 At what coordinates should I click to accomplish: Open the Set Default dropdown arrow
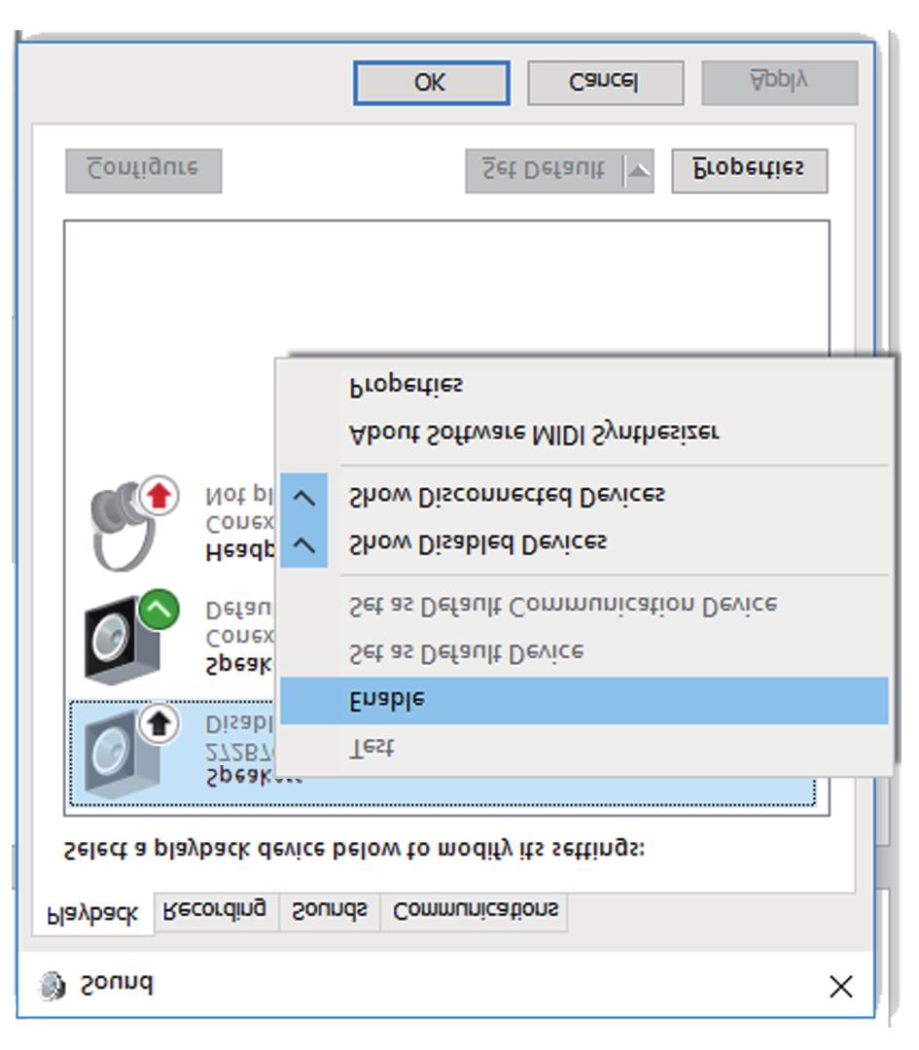tap(638, 171)
